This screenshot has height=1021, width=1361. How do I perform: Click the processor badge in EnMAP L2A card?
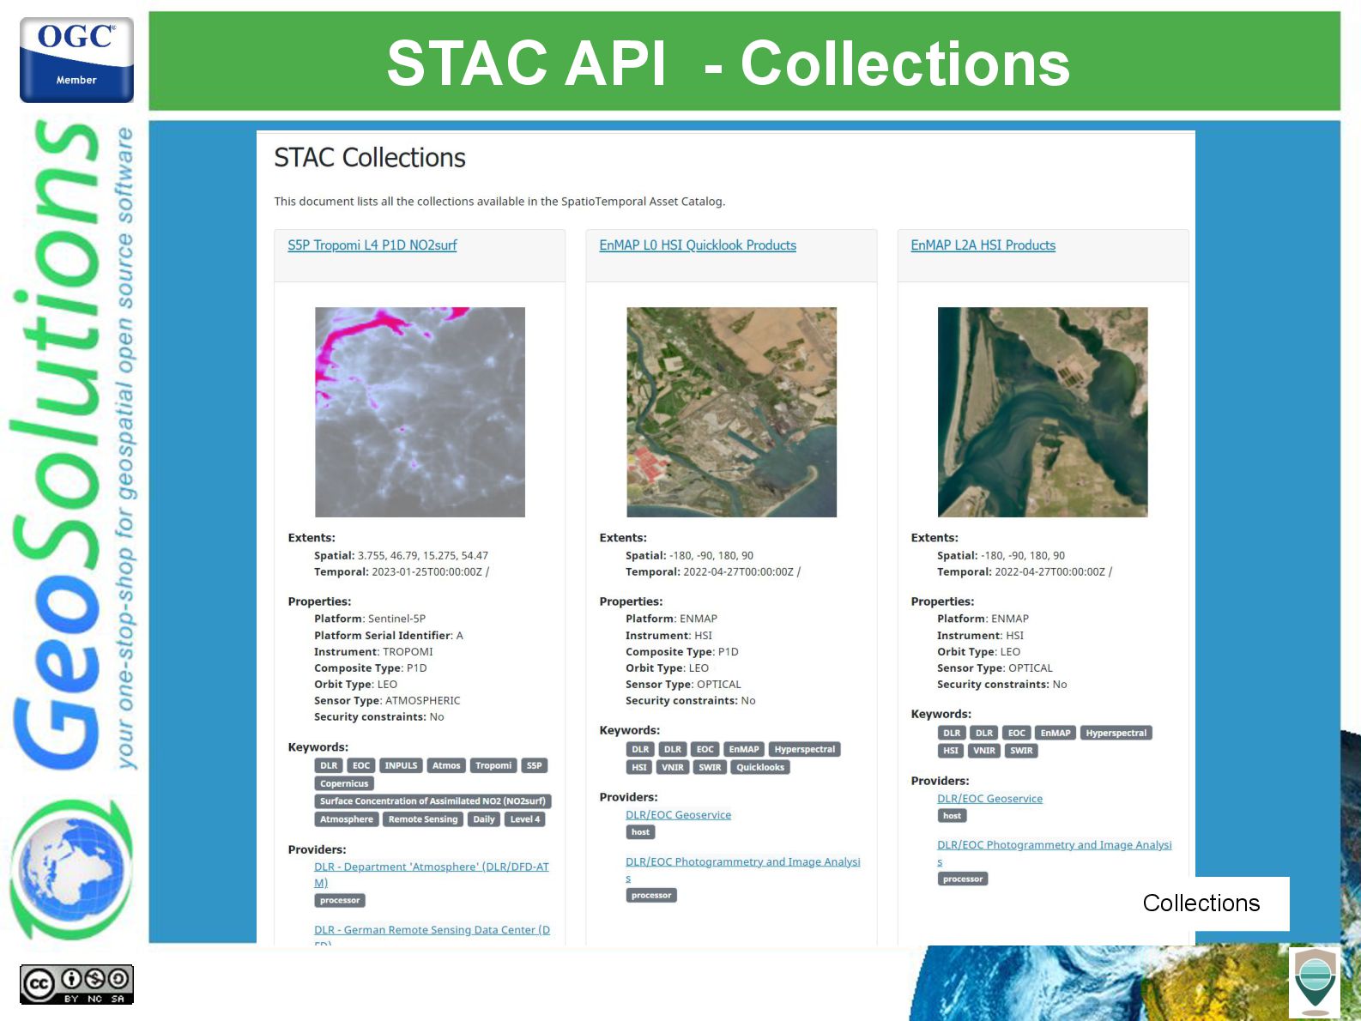coord(963,879)
